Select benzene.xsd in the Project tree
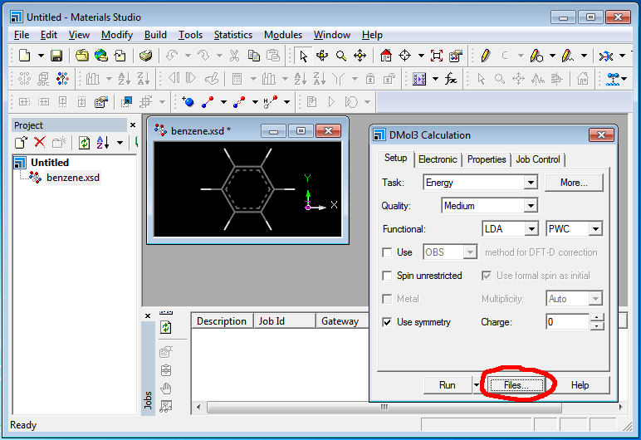This screenshot has height=440, width=641. (73, 178)
